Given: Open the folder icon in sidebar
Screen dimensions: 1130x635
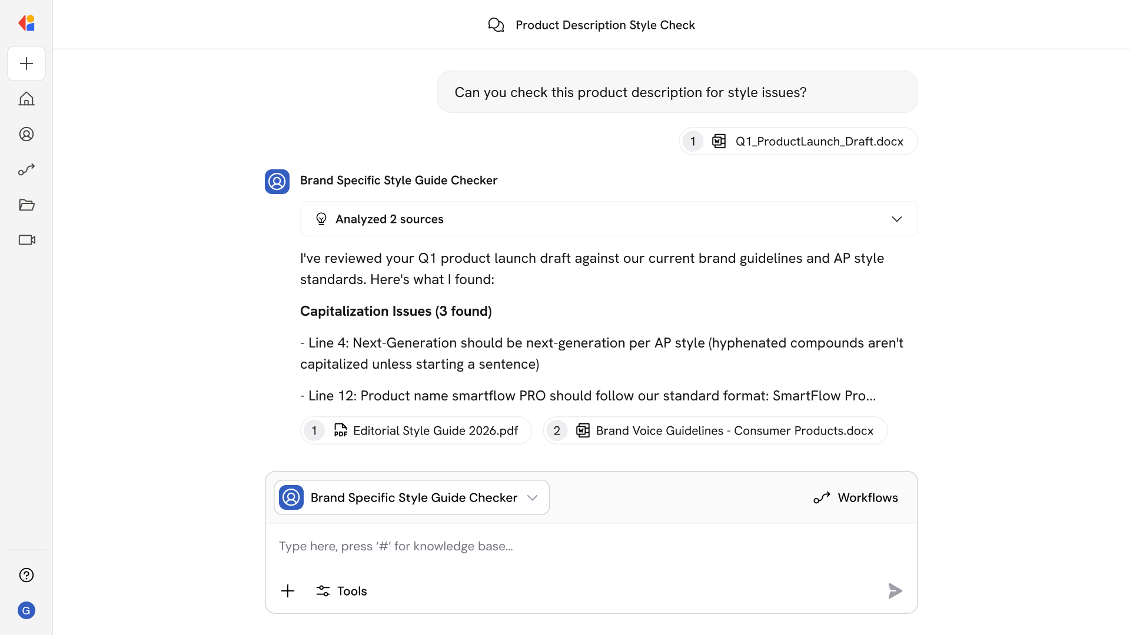Looking at the screenshot, I should (x=26, y=205).
